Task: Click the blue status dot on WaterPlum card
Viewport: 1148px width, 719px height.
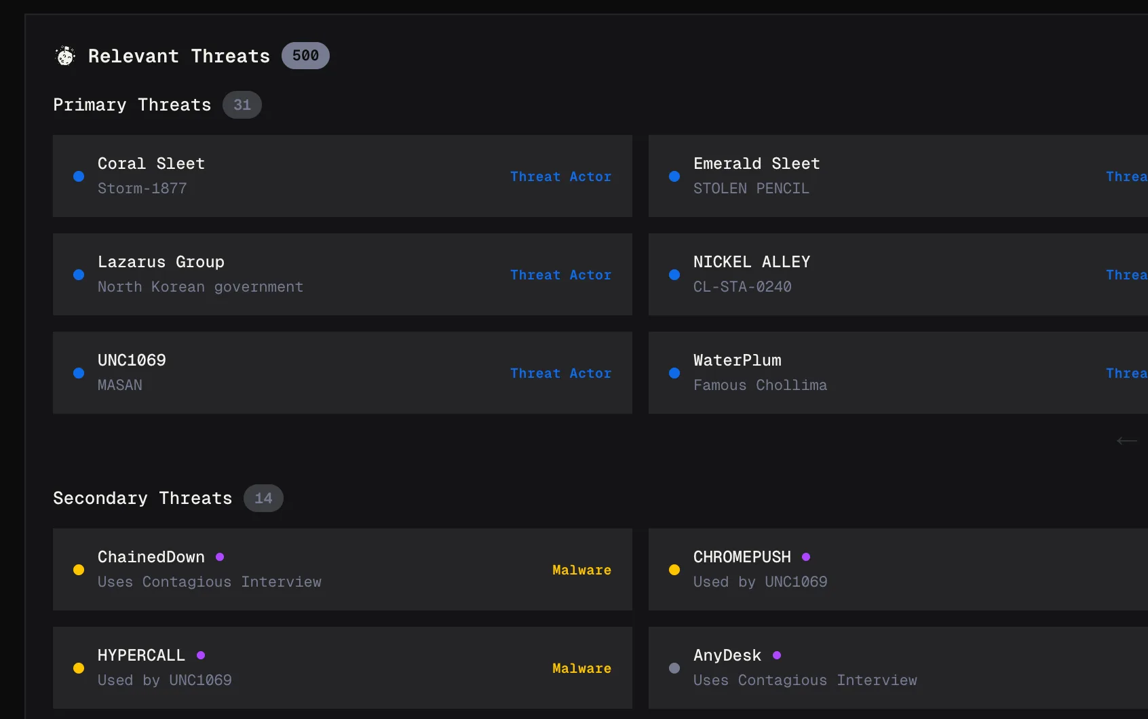Action: [674, 373]
